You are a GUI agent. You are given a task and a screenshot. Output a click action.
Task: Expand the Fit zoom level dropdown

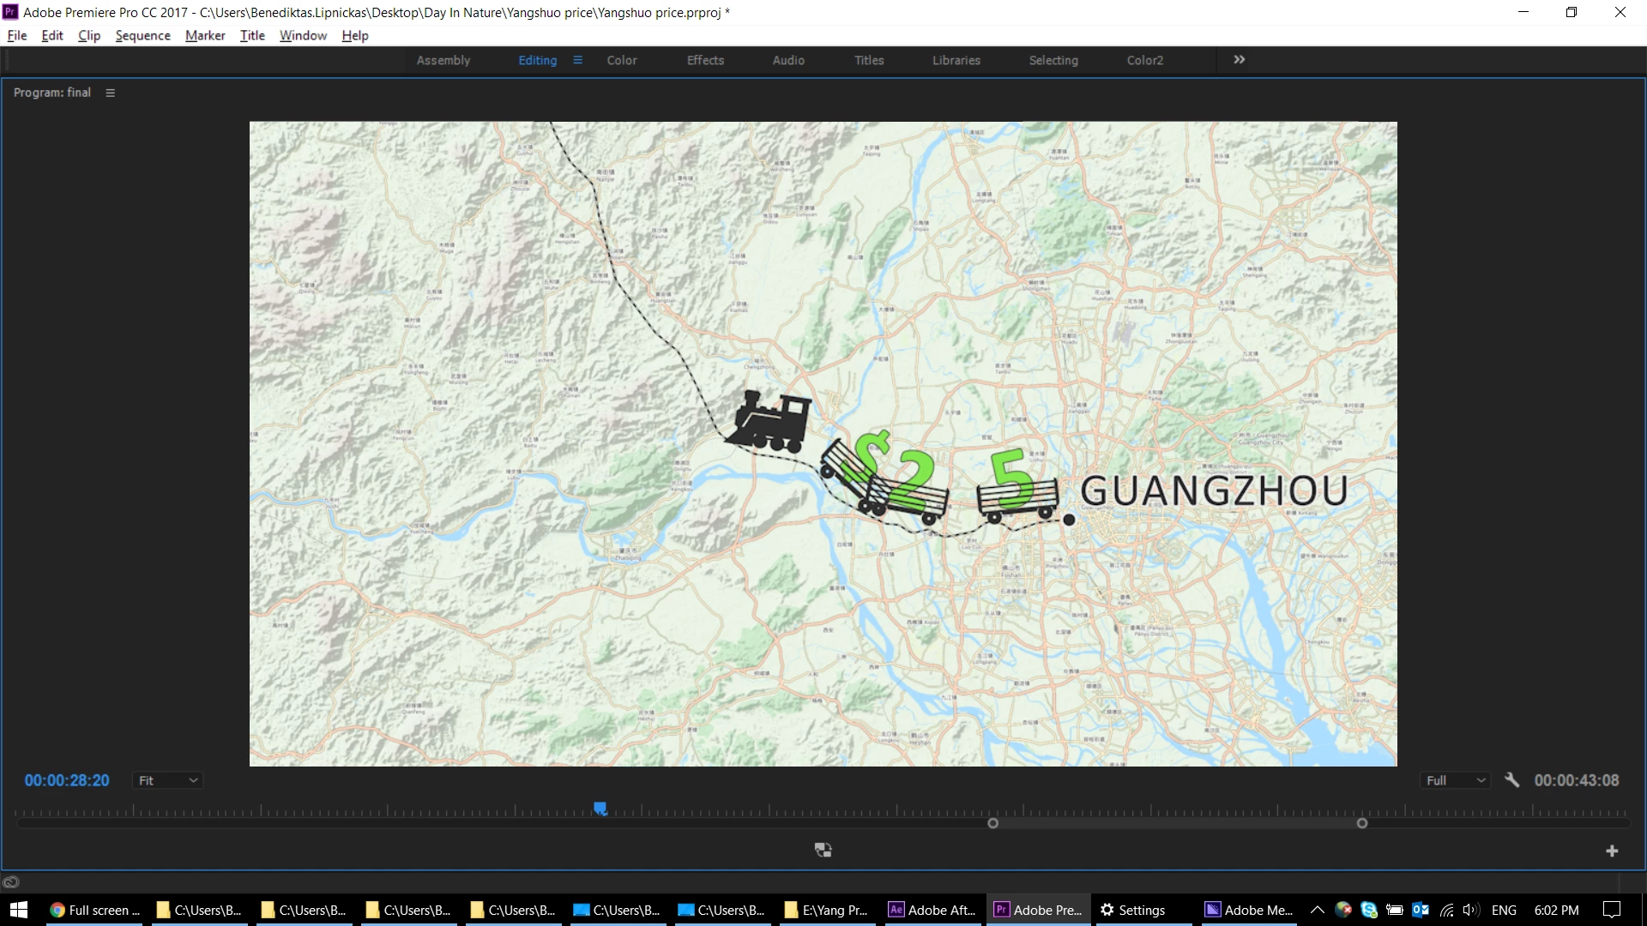coord(168,780)
